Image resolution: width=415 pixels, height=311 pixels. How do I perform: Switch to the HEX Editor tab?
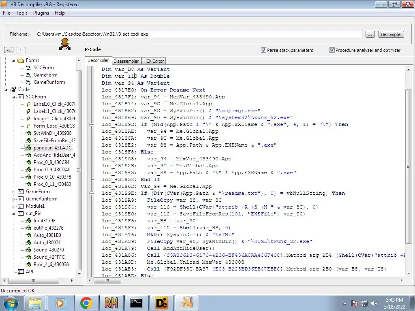tap(154, 61)
